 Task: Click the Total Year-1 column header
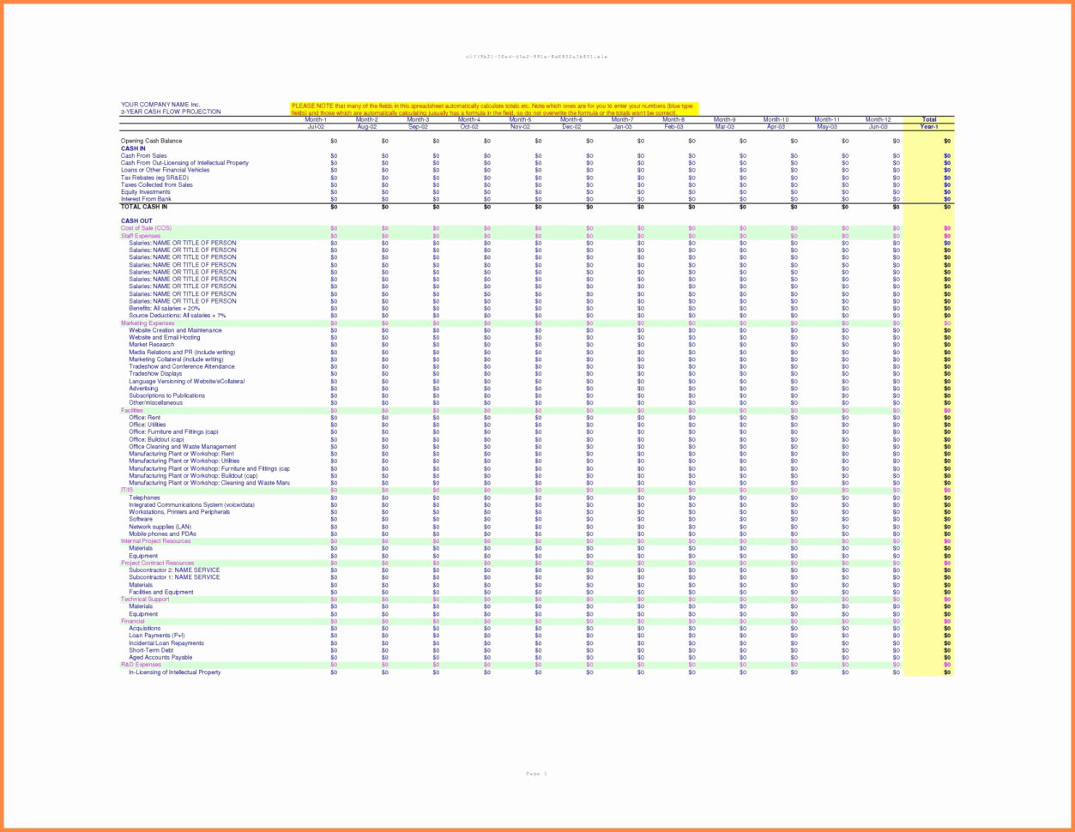pyautogui.click(x=931, y=124)
